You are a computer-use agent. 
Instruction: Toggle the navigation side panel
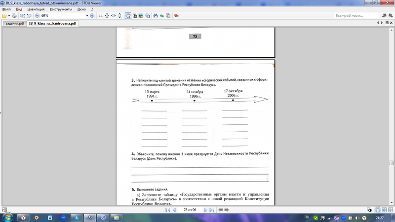coord(4,210)
